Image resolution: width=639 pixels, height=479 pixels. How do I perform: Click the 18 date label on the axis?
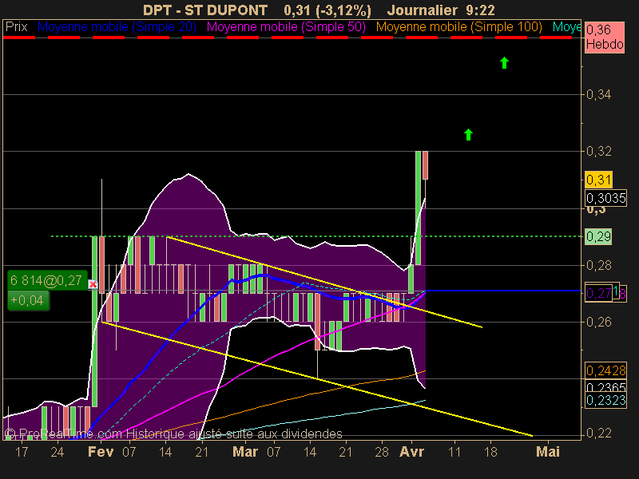click(x=490, y=452)
